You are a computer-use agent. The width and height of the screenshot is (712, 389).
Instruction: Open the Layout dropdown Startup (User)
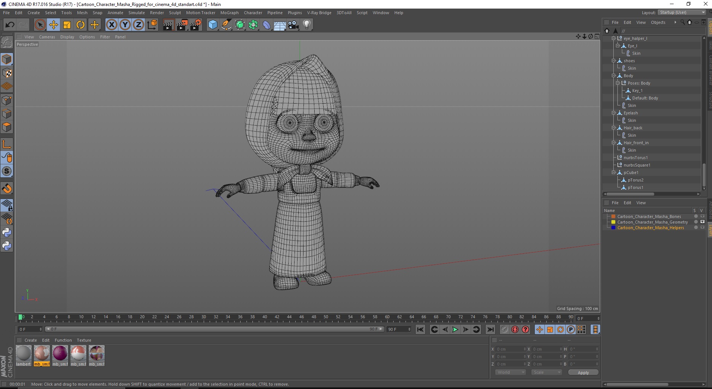[682, 12]
